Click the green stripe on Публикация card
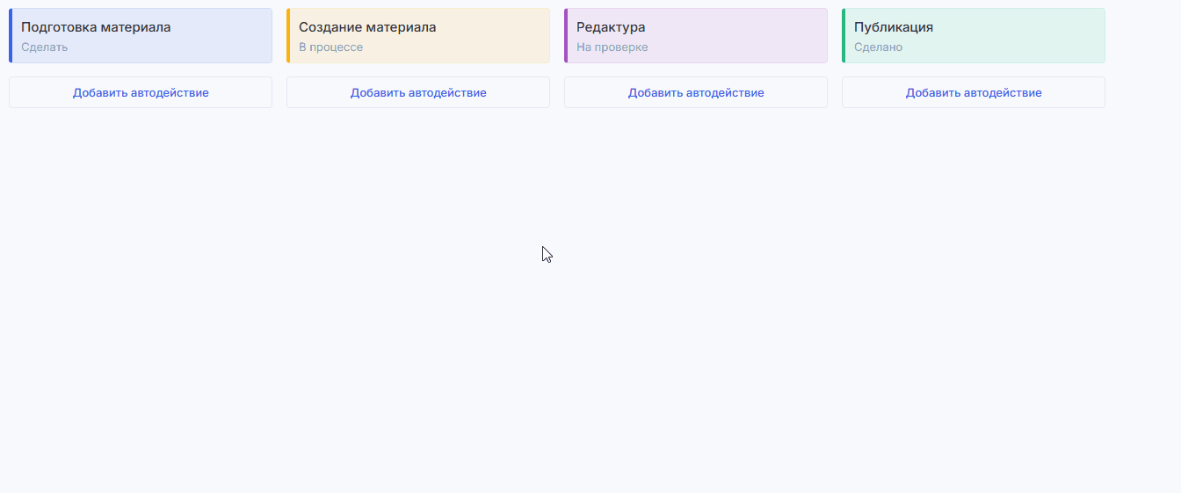The width and height of the screenshot is (1181, 493). coord(844,36)
